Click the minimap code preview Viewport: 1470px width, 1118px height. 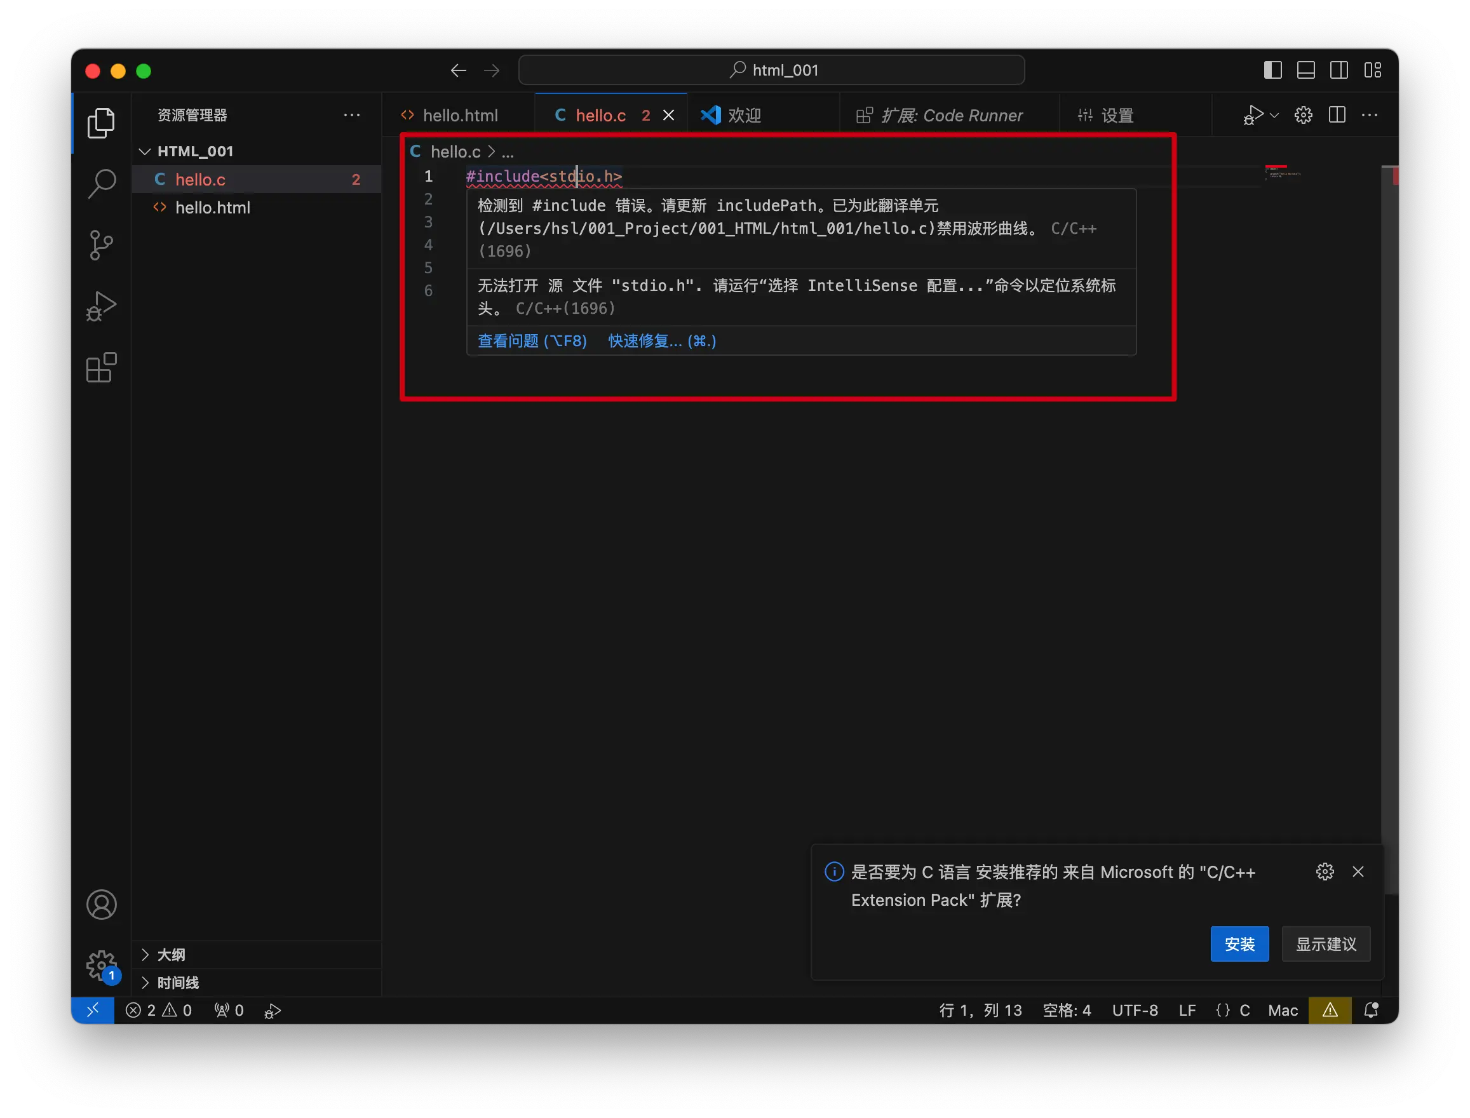pyautogui.click(x=1282, y=172)
